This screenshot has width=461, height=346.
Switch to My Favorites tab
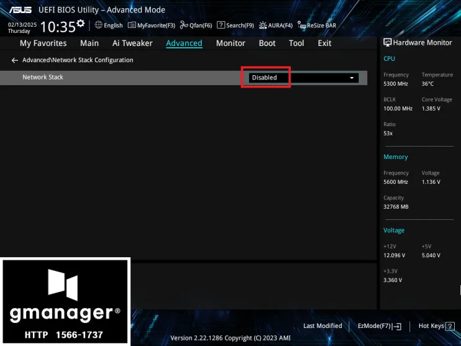[x=43, y=43]
